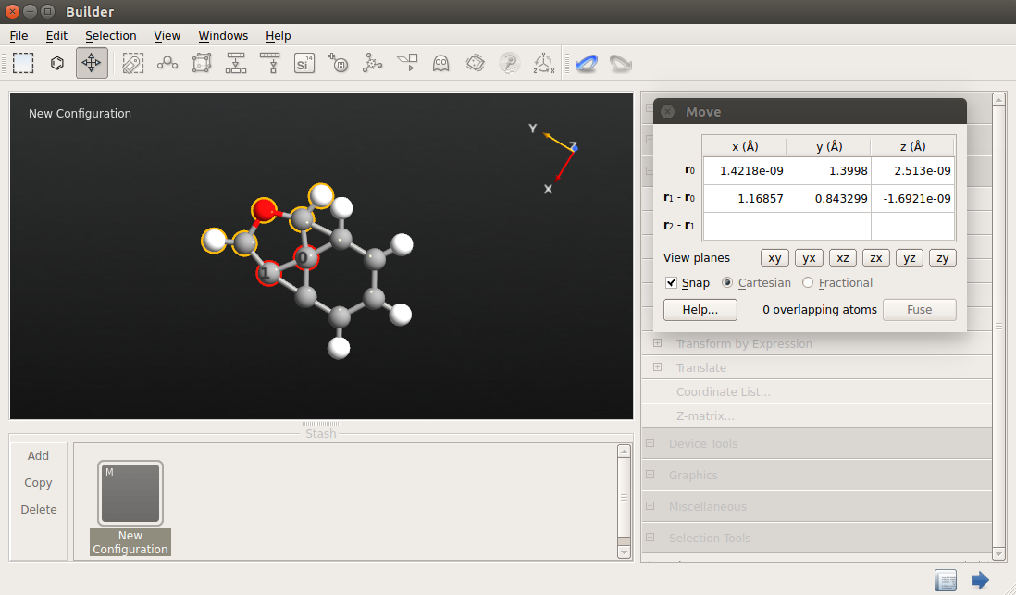
Task: Expand the Translate section
Action: coord(658,366)
